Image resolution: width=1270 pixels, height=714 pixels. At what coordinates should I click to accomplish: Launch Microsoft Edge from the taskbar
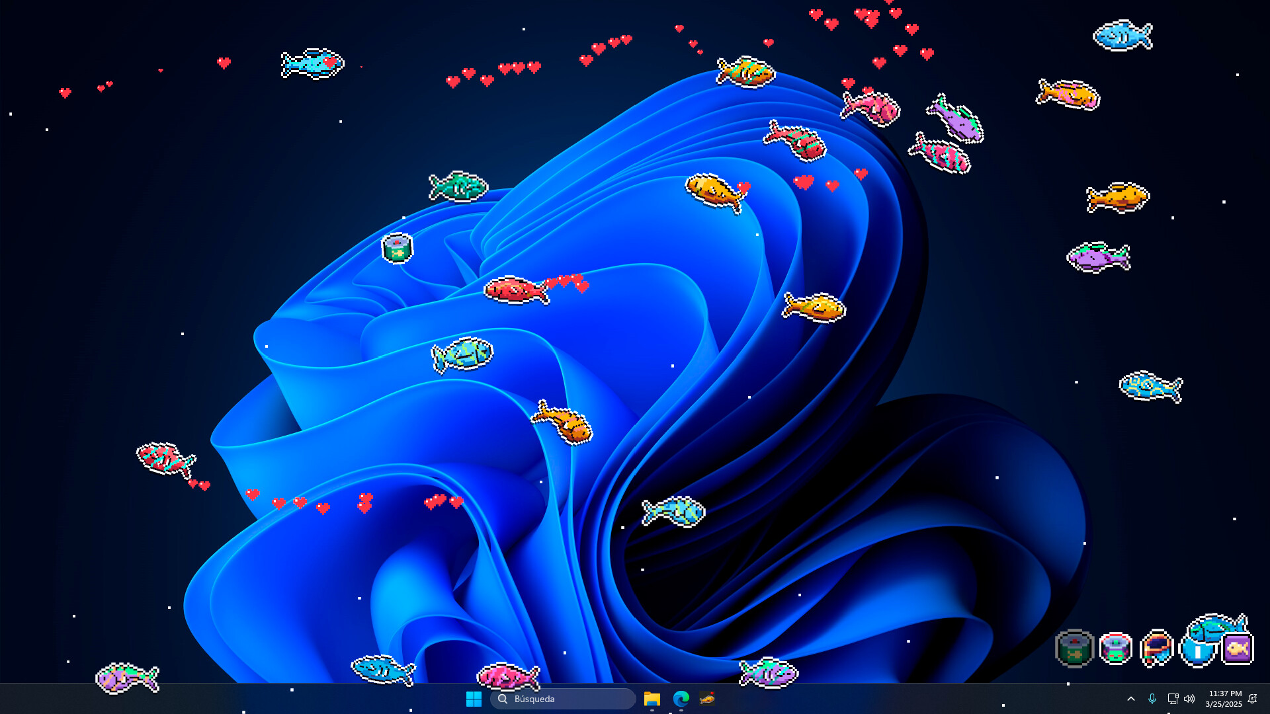[681, 699]
